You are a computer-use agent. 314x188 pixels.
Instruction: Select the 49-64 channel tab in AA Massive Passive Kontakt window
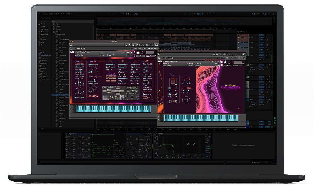point(149,49)
